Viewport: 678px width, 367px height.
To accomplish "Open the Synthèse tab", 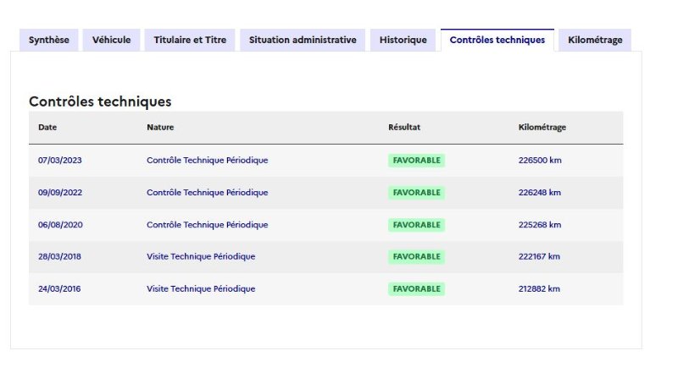I will [x=49, y=40].
